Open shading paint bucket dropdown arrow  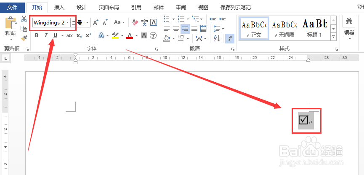173,38
